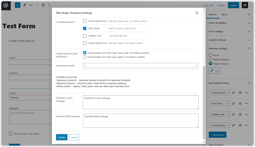The height and width of the screenshot is (147, 255).
Task: Click shuffle icon for Send Email action
Action: point(240,104)
